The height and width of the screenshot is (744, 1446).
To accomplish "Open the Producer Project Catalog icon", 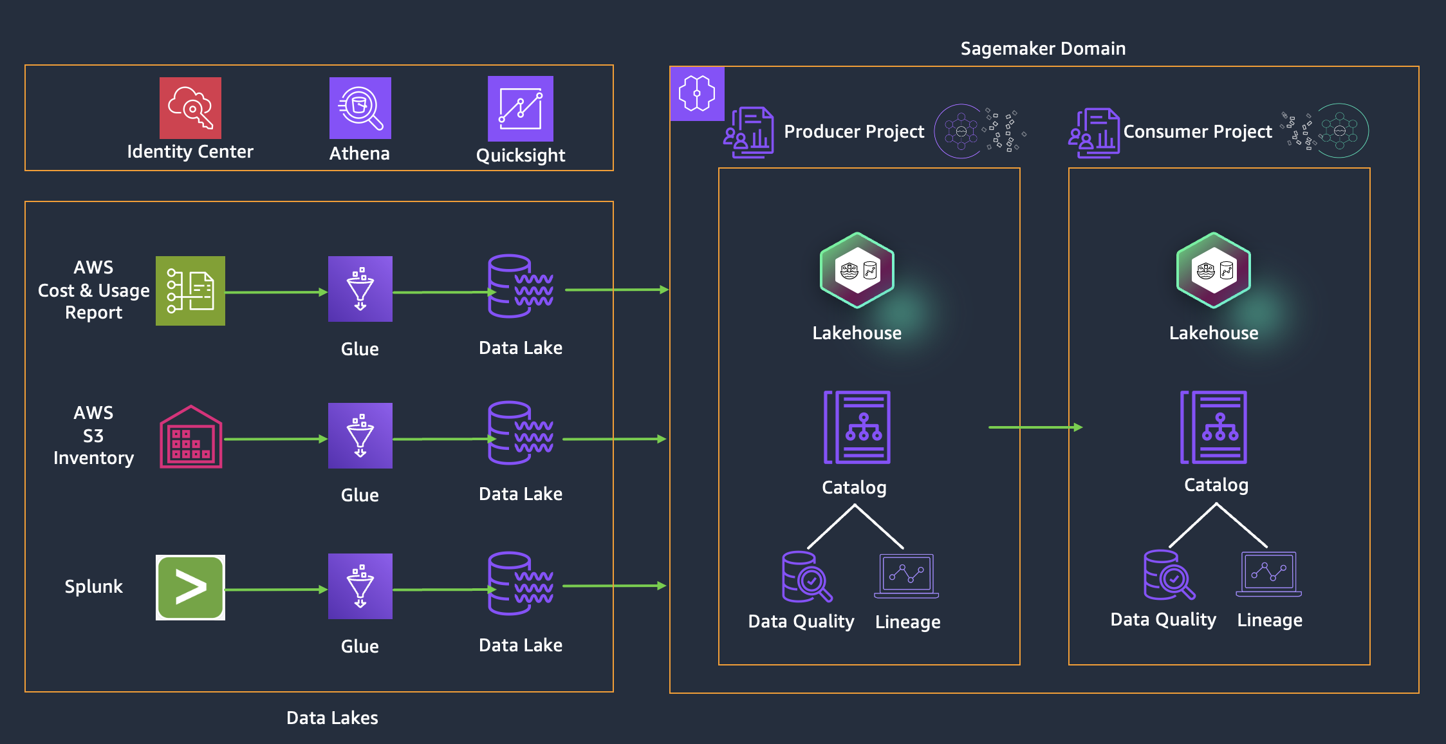I will pyautogui.click(x=857, y=427).
